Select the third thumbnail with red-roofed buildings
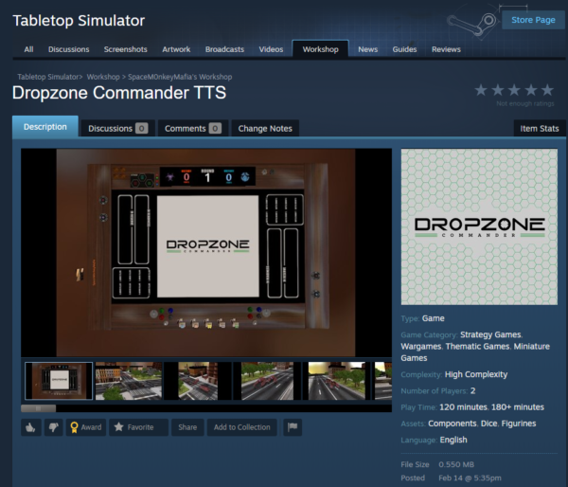This screenshot has width=568, height=487. (x=198, y=381)
